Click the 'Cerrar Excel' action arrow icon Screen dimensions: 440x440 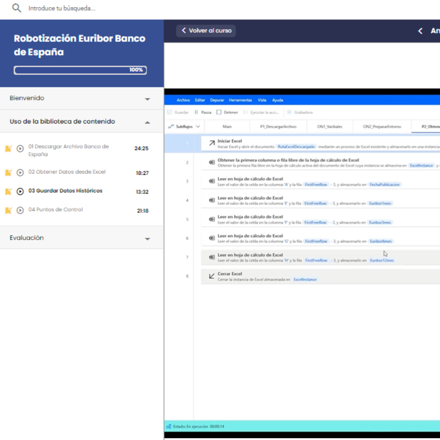coord(212,276)
